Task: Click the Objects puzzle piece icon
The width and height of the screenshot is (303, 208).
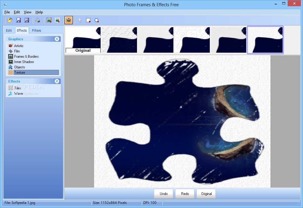Action: 11,67
